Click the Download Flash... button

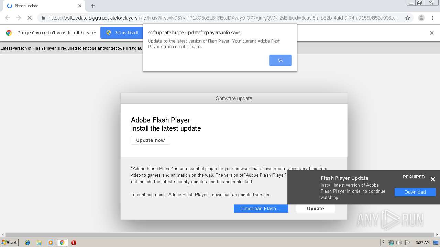pyautogui.click(x=261, y=209)
